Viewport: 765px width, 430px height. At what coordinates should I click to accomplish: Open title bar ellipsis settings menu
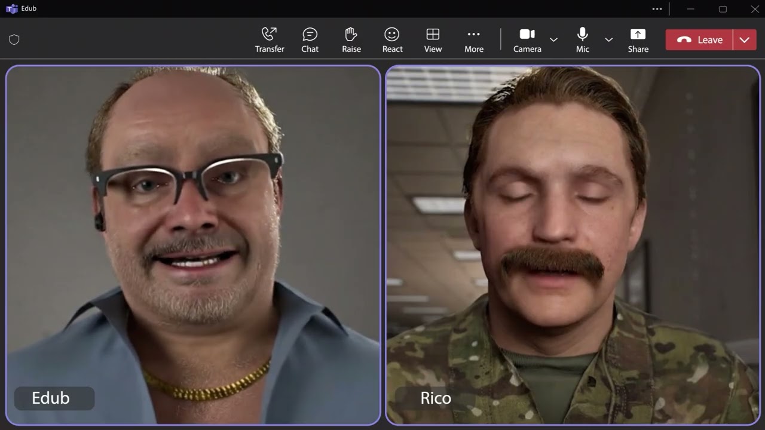click(657, 8)
